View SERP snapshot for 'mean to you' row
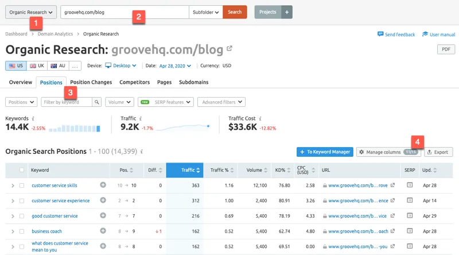The height and width of the screenshot is (255, 459). (x=410, y=246)
